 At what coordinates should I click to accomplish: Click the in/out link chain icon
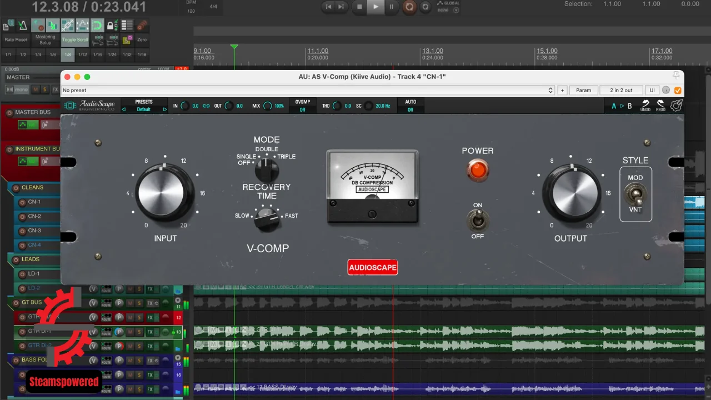pos(206,106)
